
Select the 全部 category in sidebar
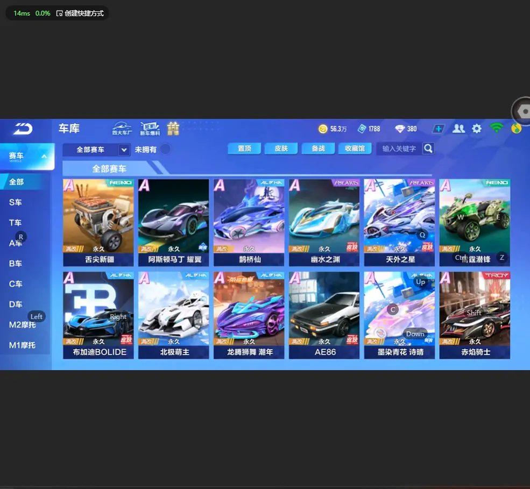pos(24,182)
